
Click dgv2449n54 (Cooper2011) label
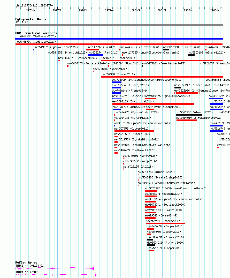click(x=164, y=107)
